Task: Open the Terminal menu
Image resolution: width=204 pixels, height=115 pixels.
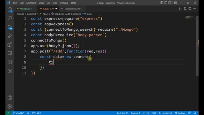Action: (x=64, y=3)
